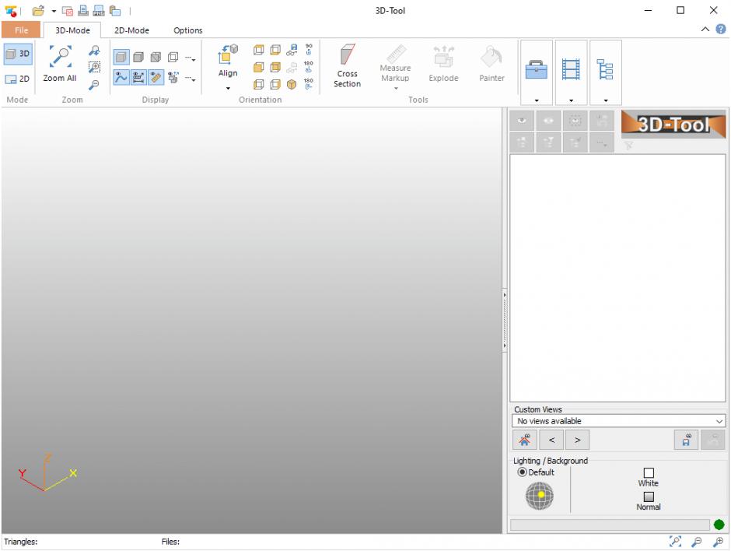Viewport: 731px width, 551px height.
Task: Click the zoom fit icon in status bar
Action: coord(675,541)
